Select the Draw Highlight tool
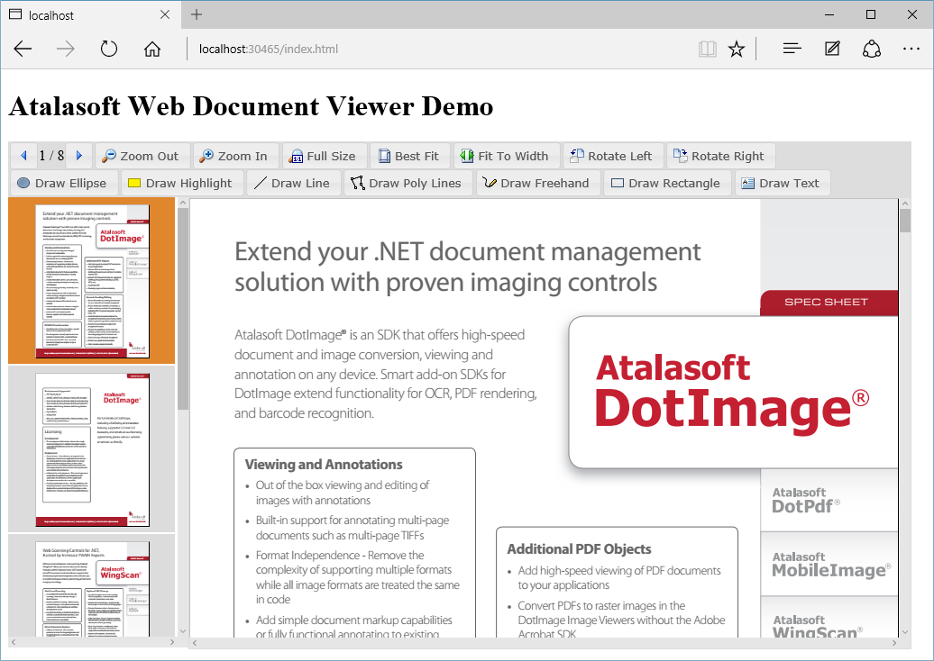 181,183
